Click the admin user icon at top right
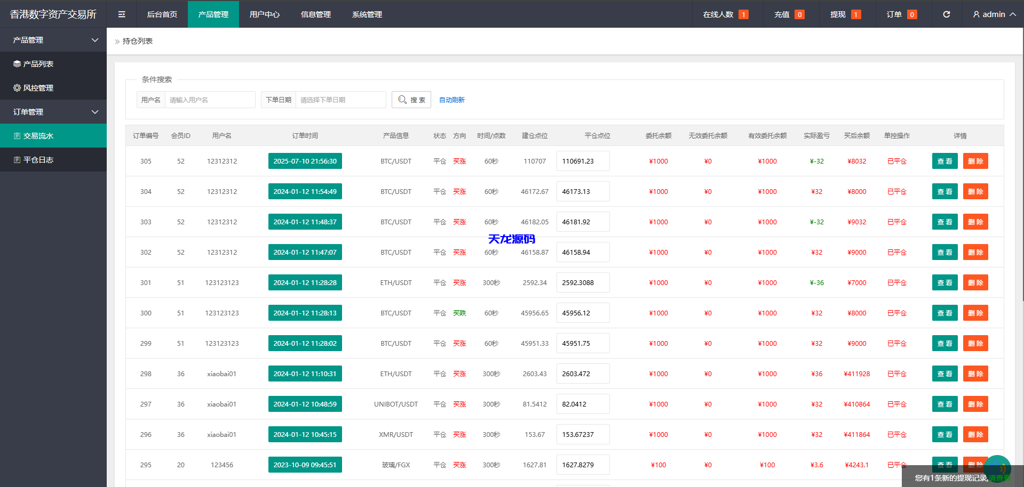Screen dimensions: 1024x487 click(x=975, y=14)
